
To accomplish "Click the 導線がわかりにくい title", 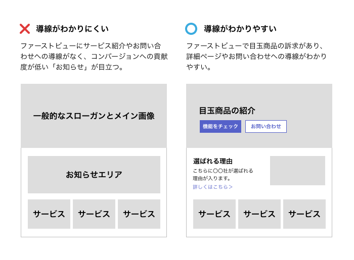I will click(72, 29).
